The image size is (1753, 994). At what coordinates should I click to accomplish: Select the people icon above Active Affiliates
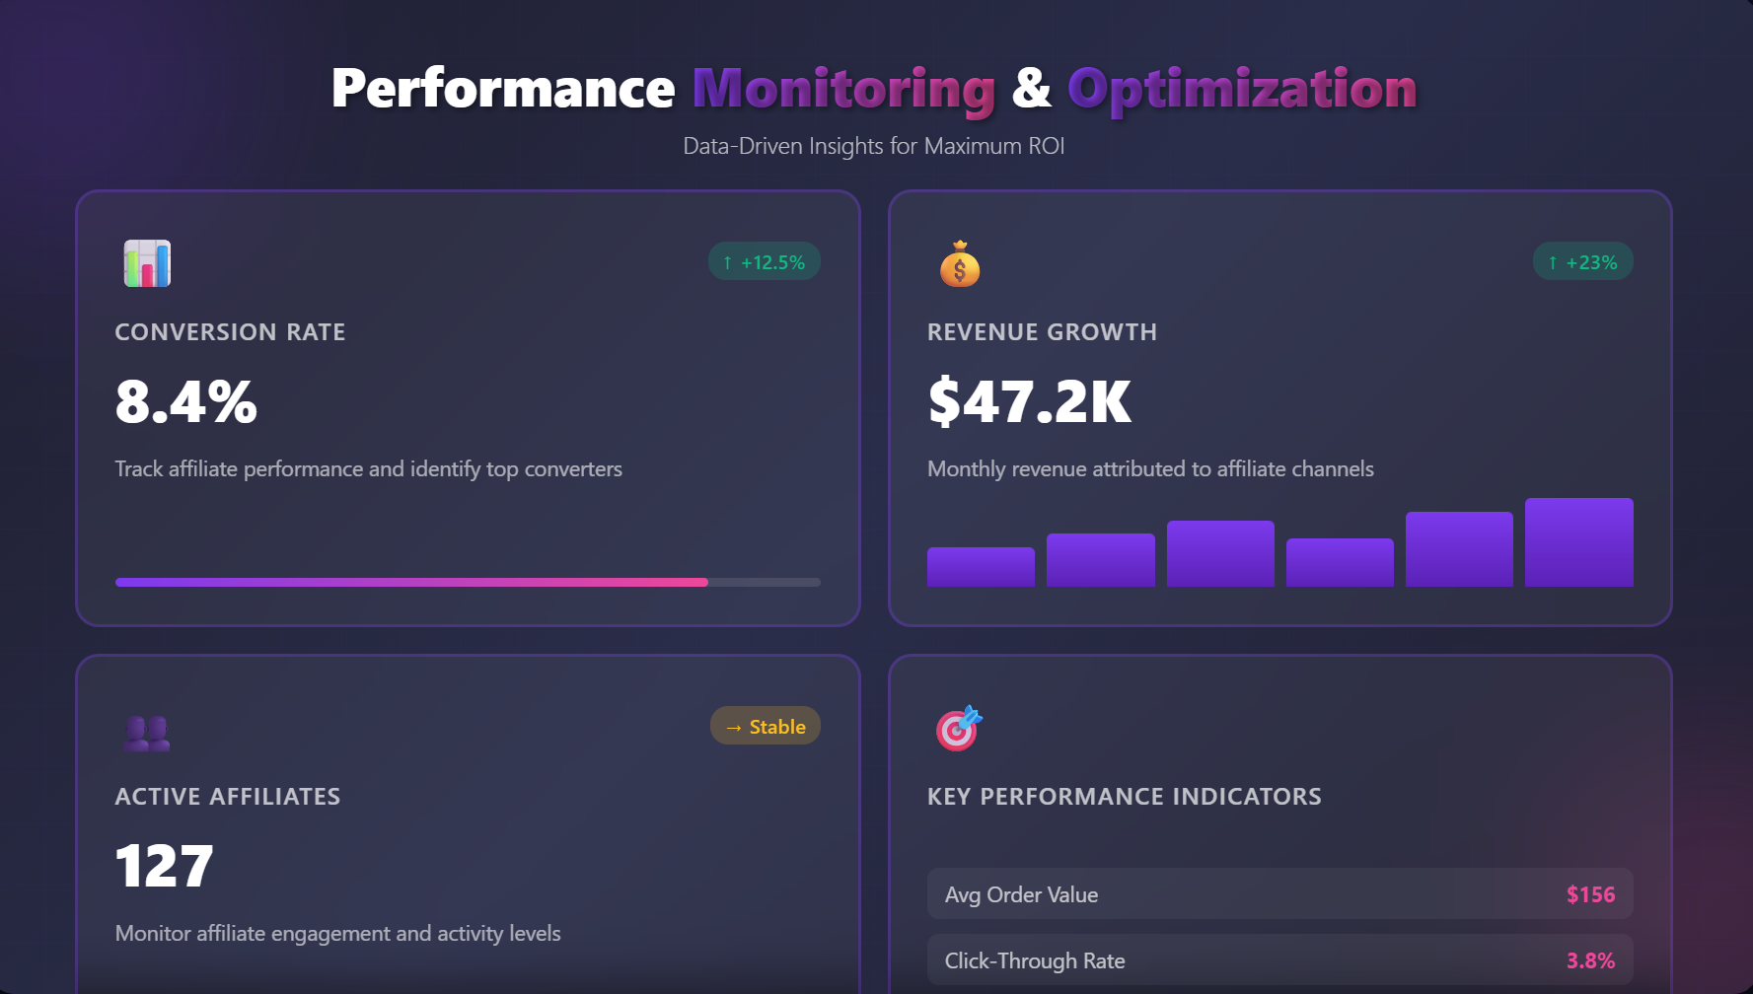point(147,733)
